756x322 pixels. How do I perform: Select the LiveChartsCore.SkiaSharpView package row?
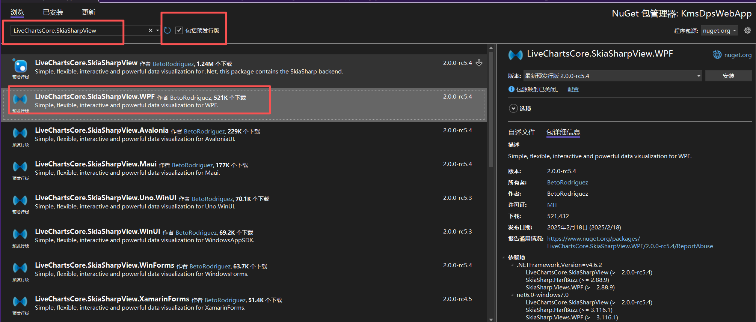tap(244, 71)
